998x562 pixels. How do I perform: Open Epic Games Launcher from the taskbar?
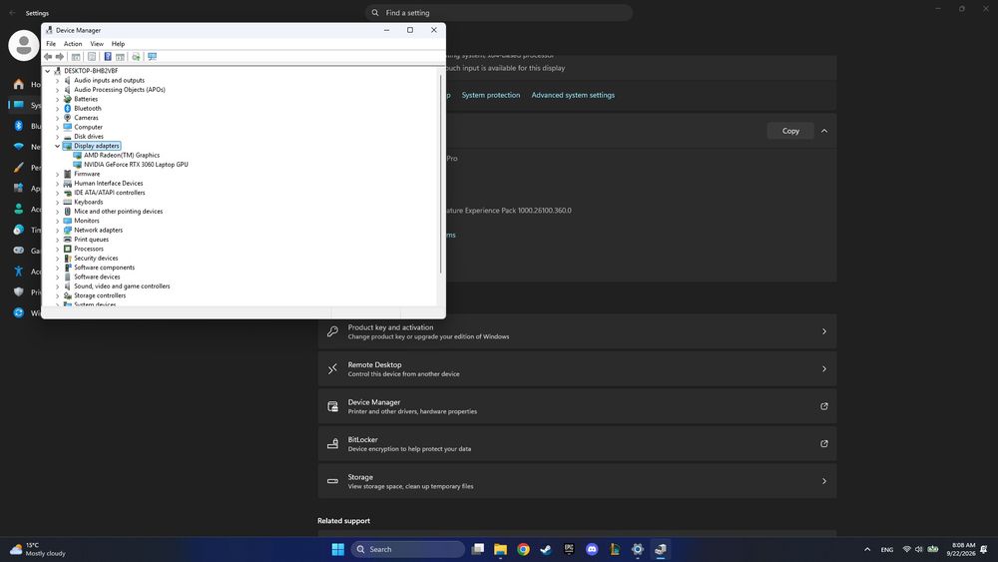click(569, 549)
